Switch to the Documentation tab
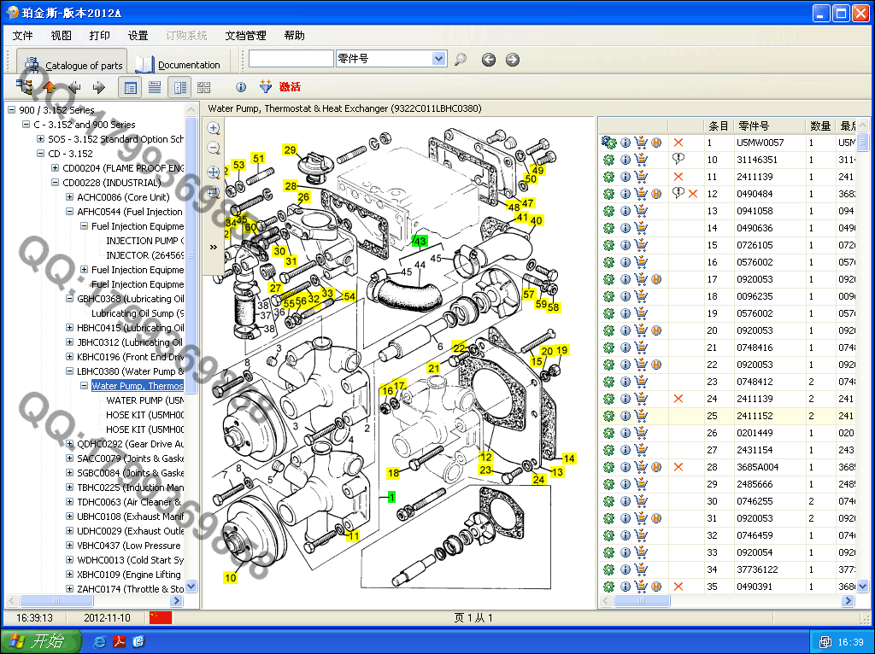 tap(179, 65)
